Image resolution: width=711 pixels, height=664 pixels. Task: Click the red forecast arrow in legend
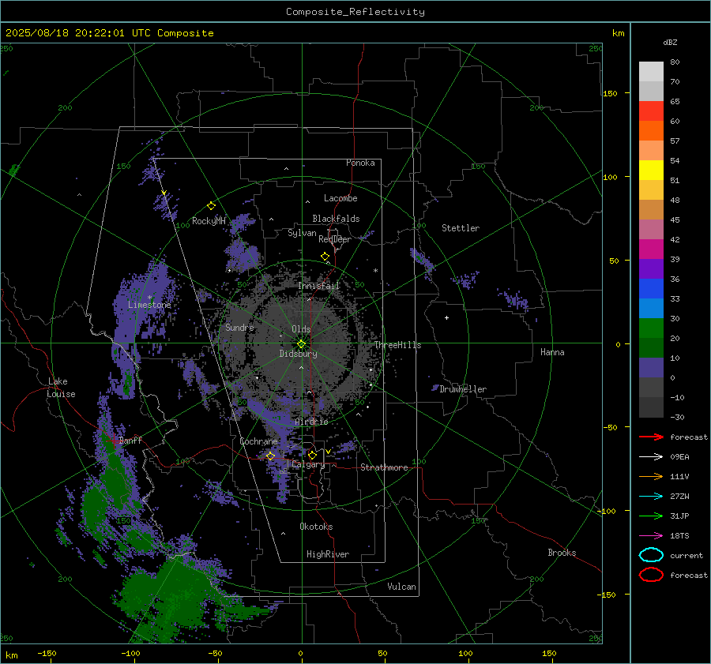[651, 437]
